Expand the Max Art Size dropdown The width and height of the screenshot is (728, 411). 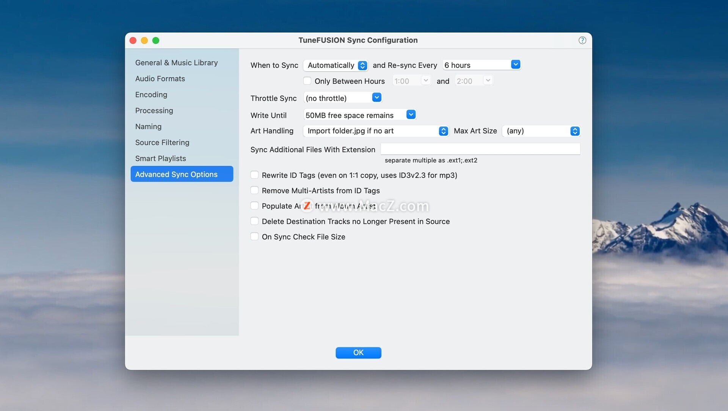[541, 131]
